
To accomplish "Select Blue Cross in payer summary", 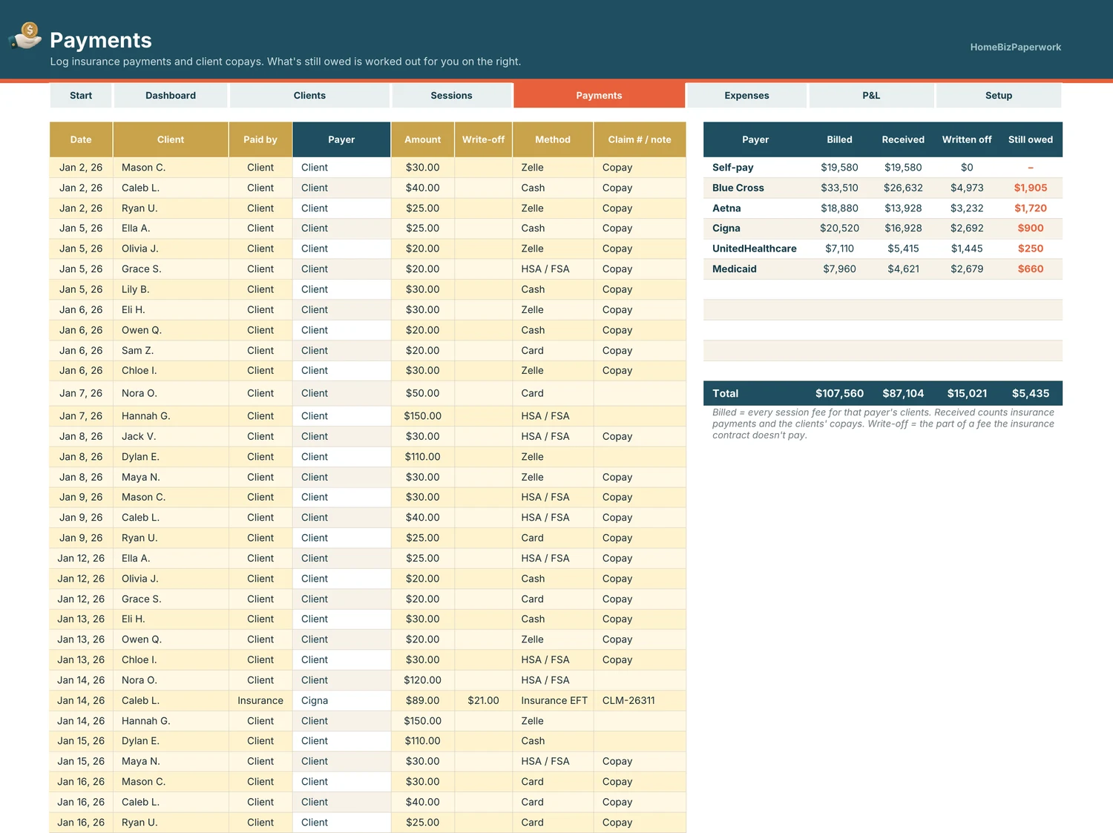I will coord(738,188).
